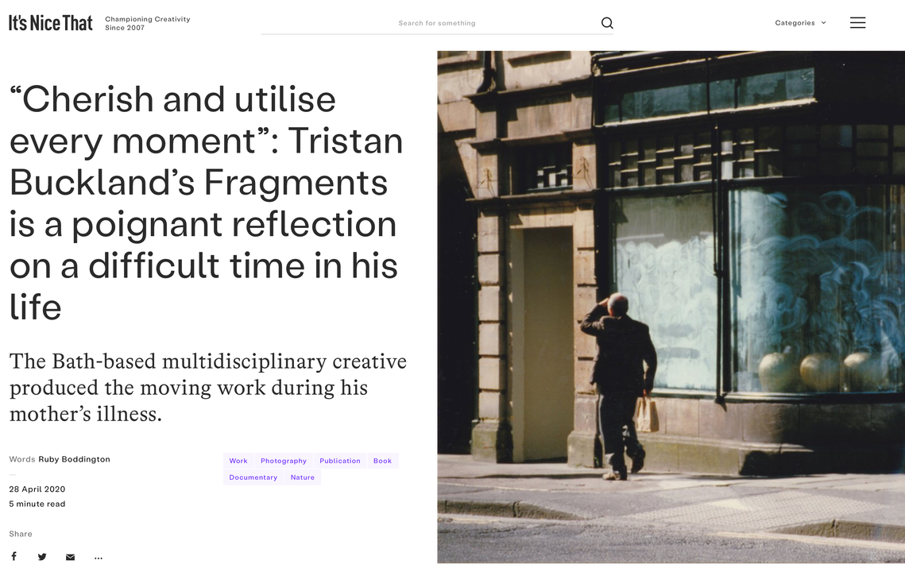This screenshot has height=572, width=905.
Task: Expand the Categories dropdown
Action: (801, 23)
